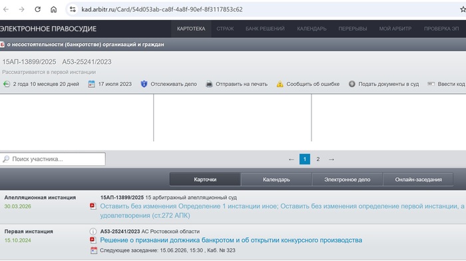Click the 30.03.2026 date
This screenshot has width=466, height=261.
click(17, 206)
